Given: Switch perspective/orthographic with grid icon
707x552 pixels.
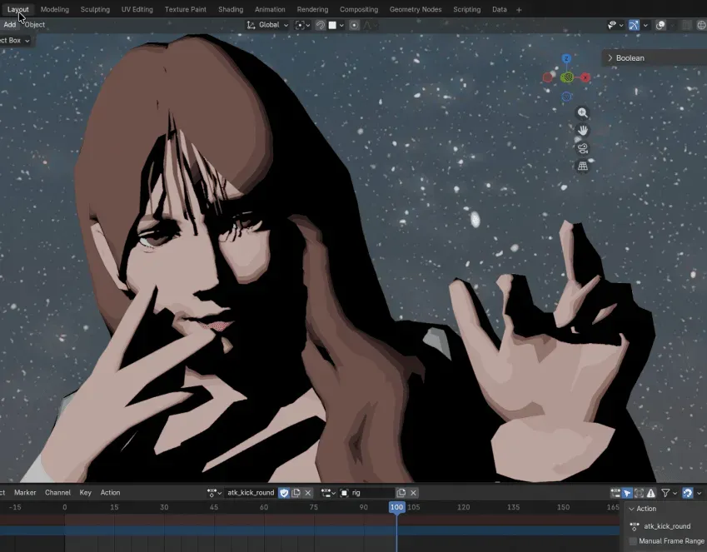Looking at the screenshot, I should coord(583,167).
